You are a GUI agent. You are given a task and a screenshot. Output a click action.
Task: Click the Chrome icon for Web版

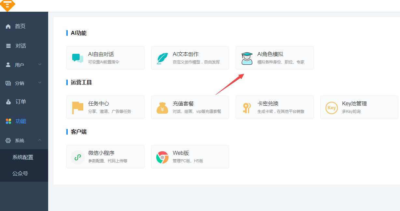[x=162, y=157]
